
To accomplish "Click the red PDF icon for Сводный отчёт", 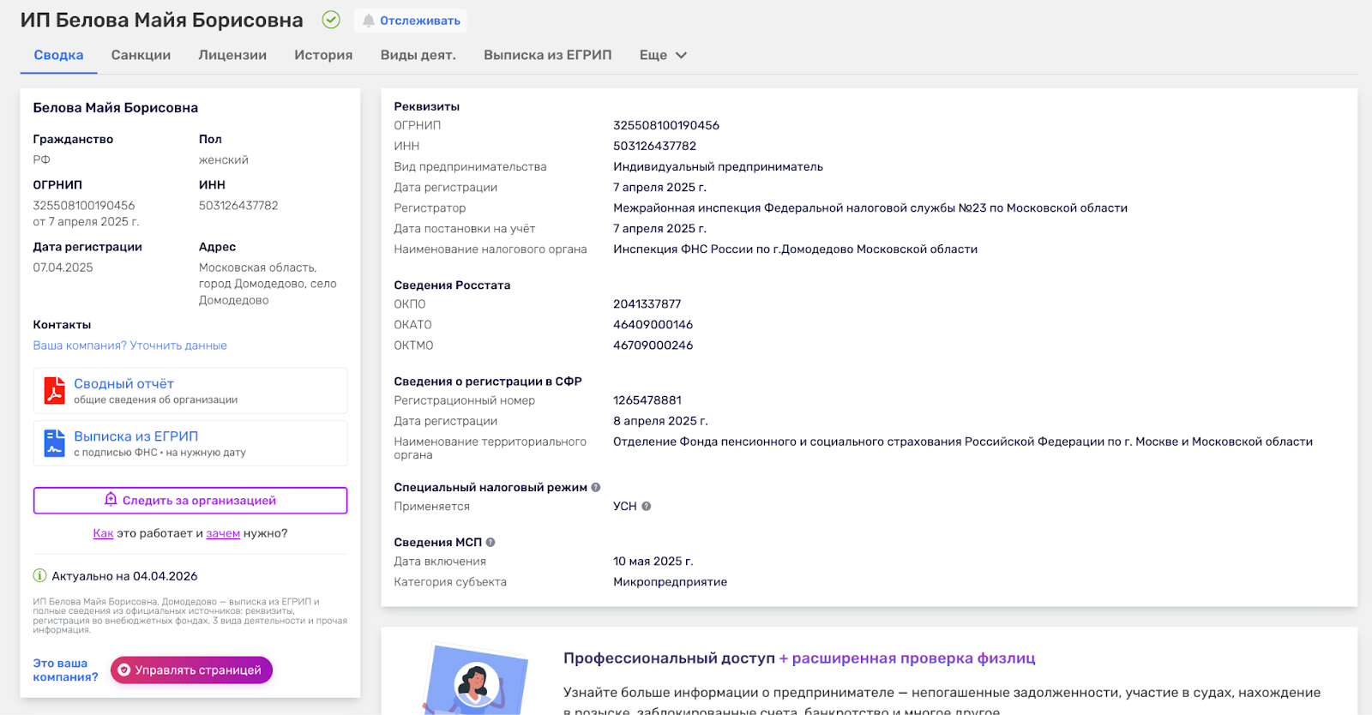I will pos(55,390).
